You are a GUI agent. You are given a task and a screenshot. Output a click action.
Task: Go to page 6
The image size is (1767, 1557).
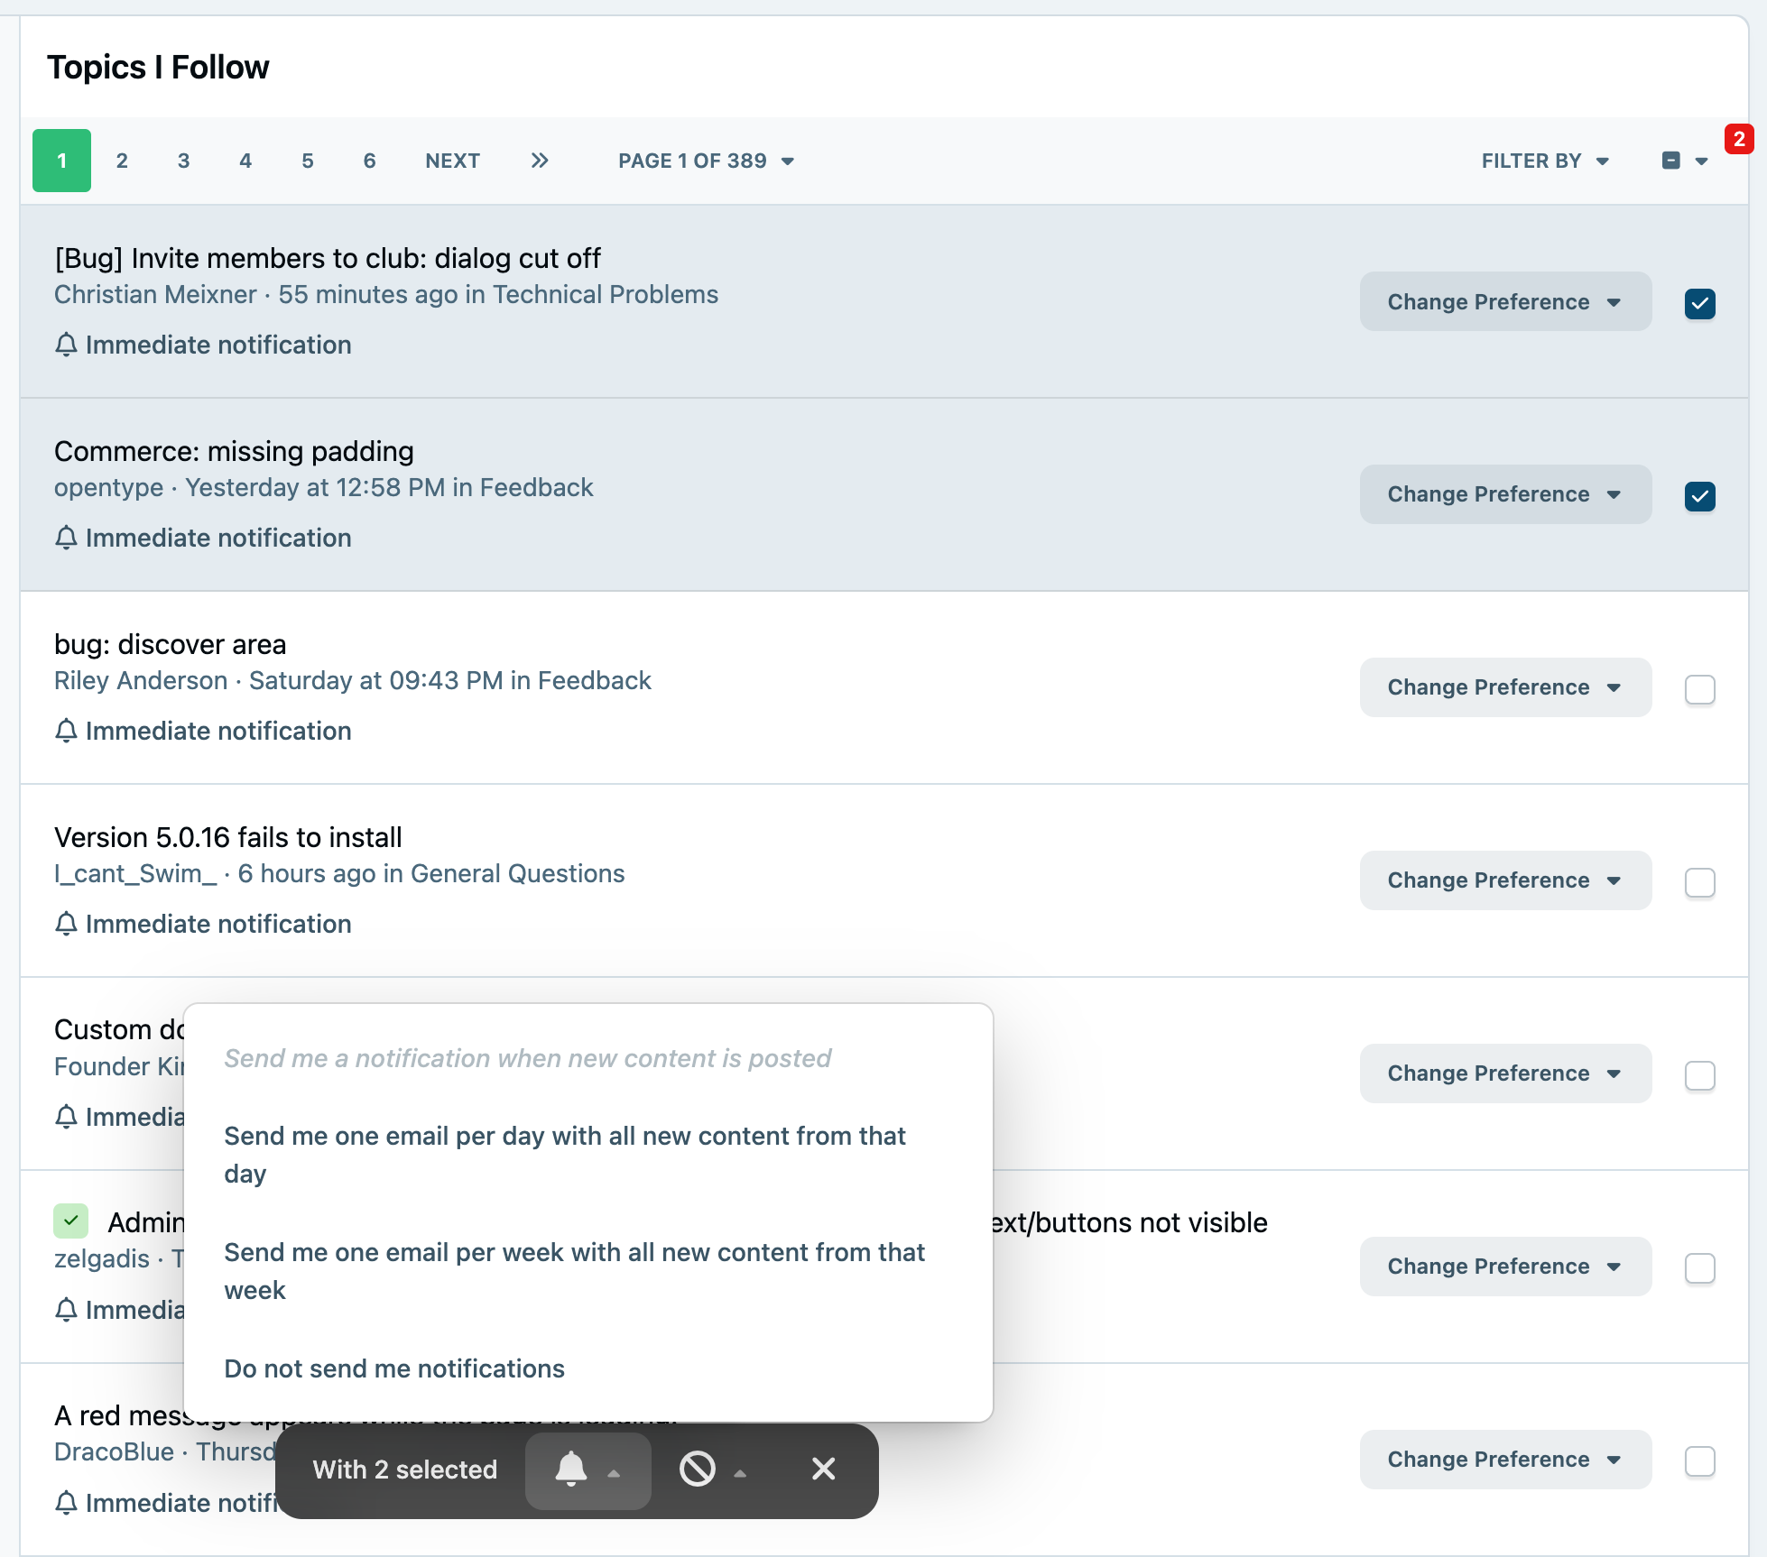click(369, 161)
